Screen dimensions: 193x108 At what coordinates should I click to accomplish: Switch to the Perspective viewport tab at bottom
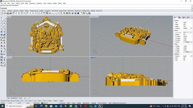(x=14, y=98)
